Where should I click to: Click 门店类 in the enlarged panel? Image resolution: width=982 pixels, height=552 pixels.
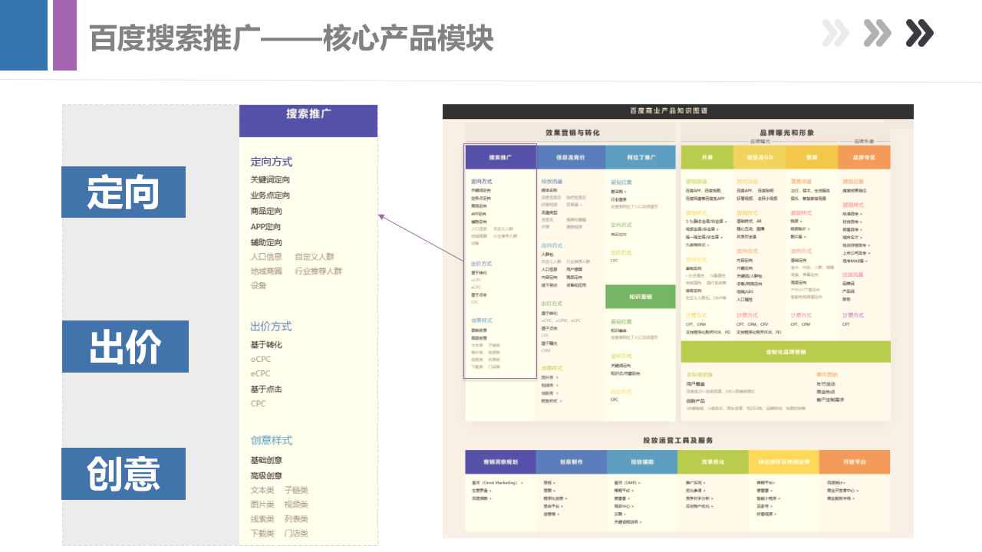[x=296, y=534]
